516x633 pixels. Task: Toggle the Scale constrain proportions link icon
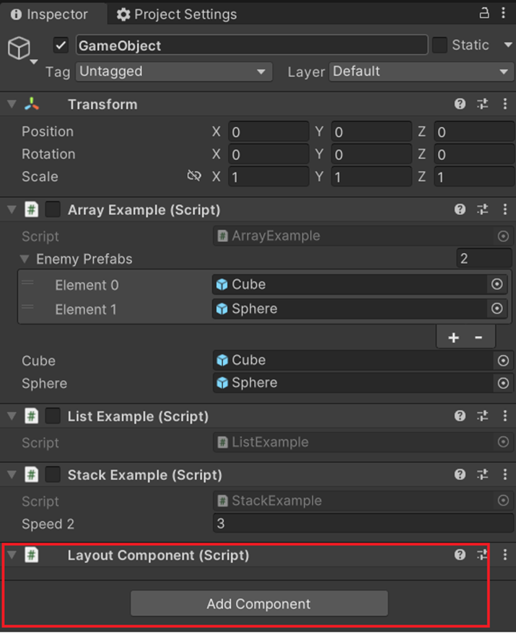(194, 176)
